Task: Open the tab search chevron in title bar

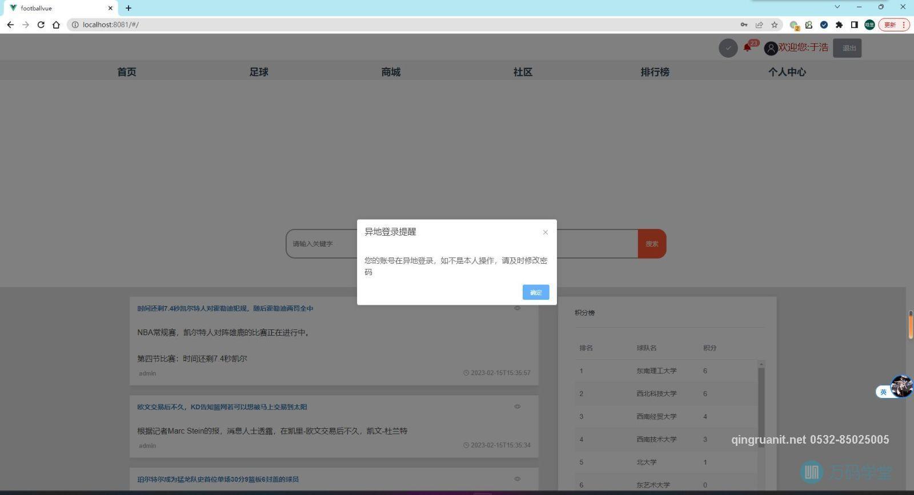Action: click(x=837, y=7)
